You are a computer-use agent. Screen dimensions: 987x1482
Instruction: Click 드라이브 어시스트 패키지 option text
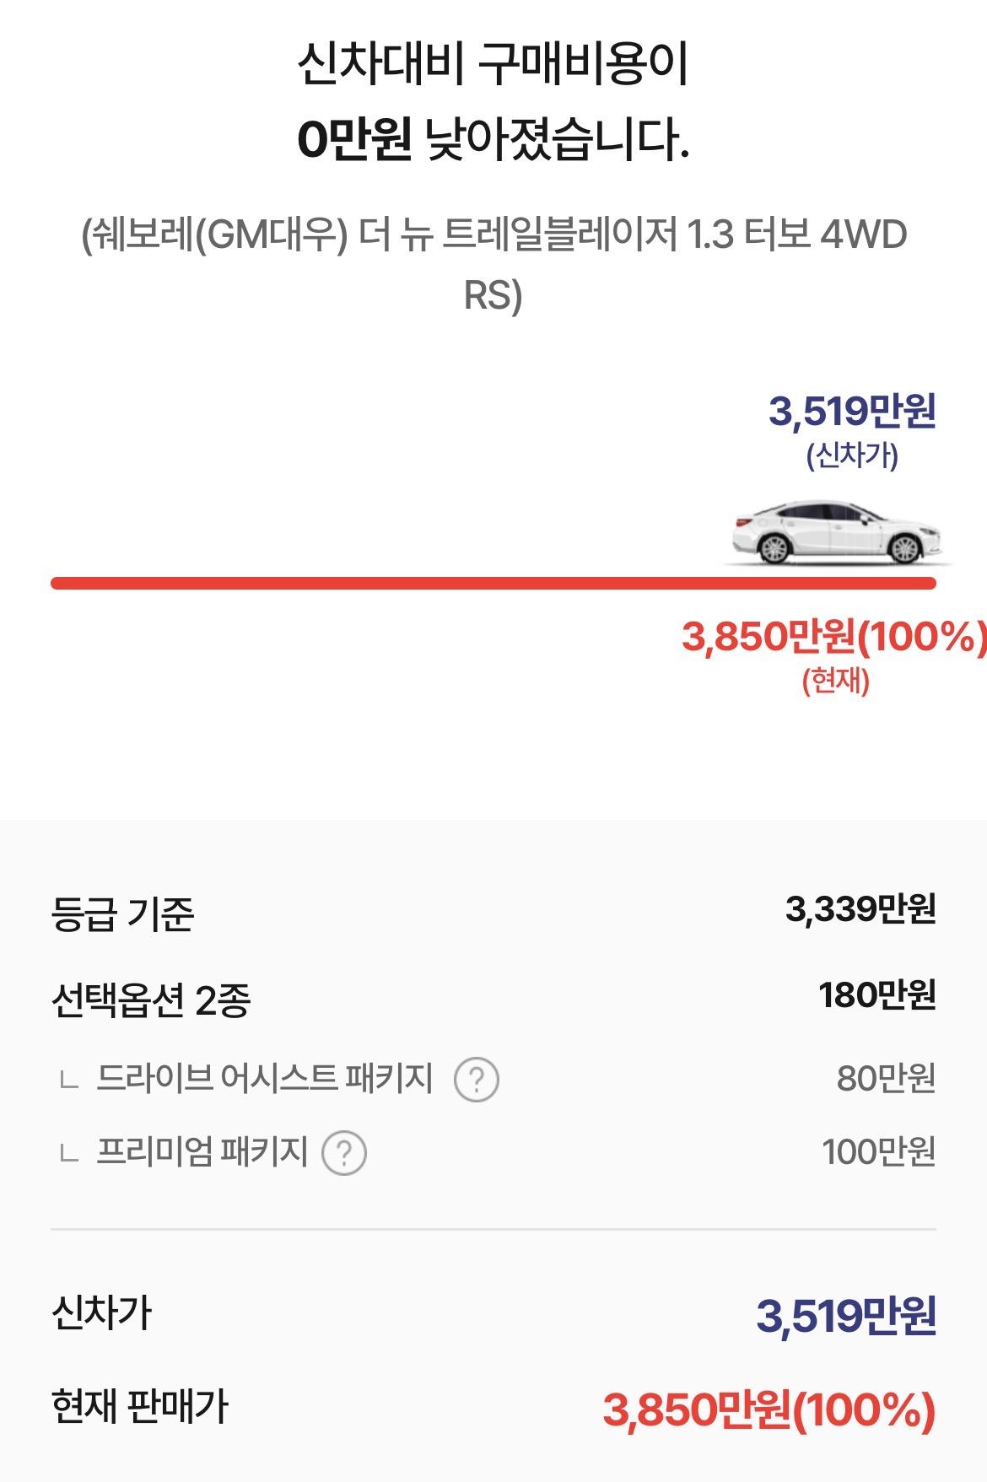(264, 1079)
